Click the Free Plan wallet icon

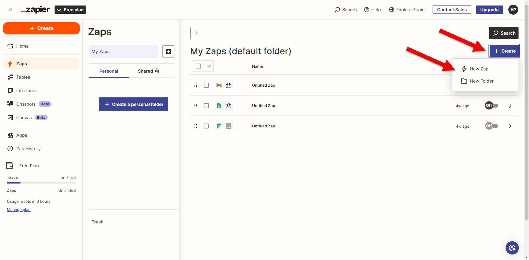(x=10, y=166)
